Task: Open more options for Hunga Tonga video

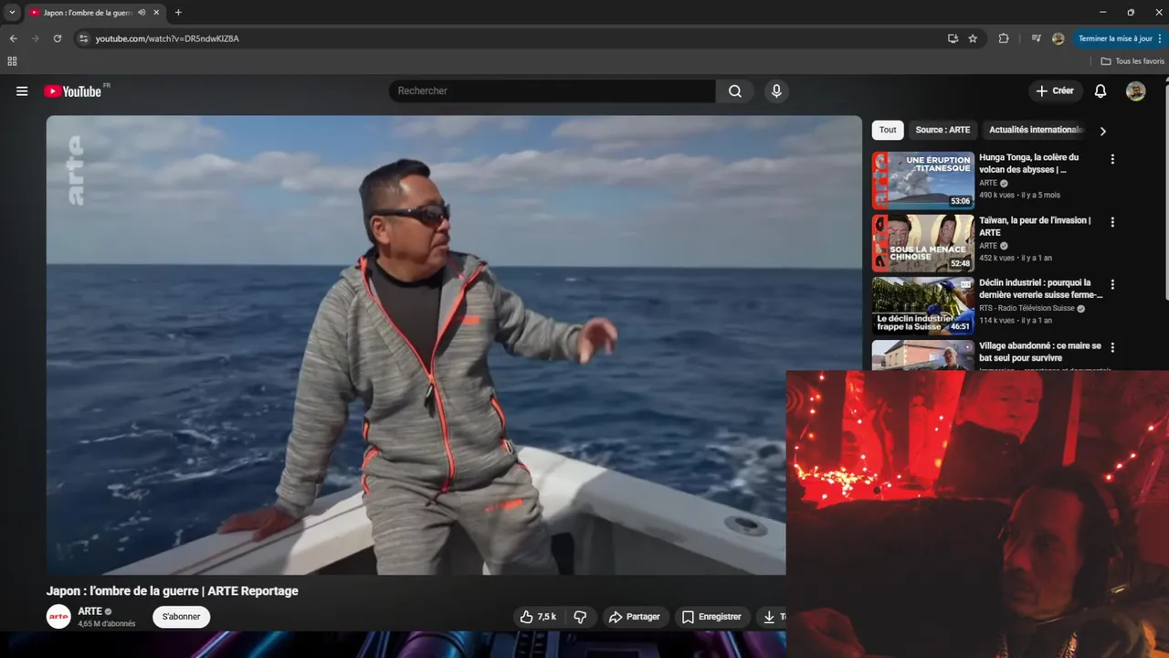Action: pos(1112,159)
